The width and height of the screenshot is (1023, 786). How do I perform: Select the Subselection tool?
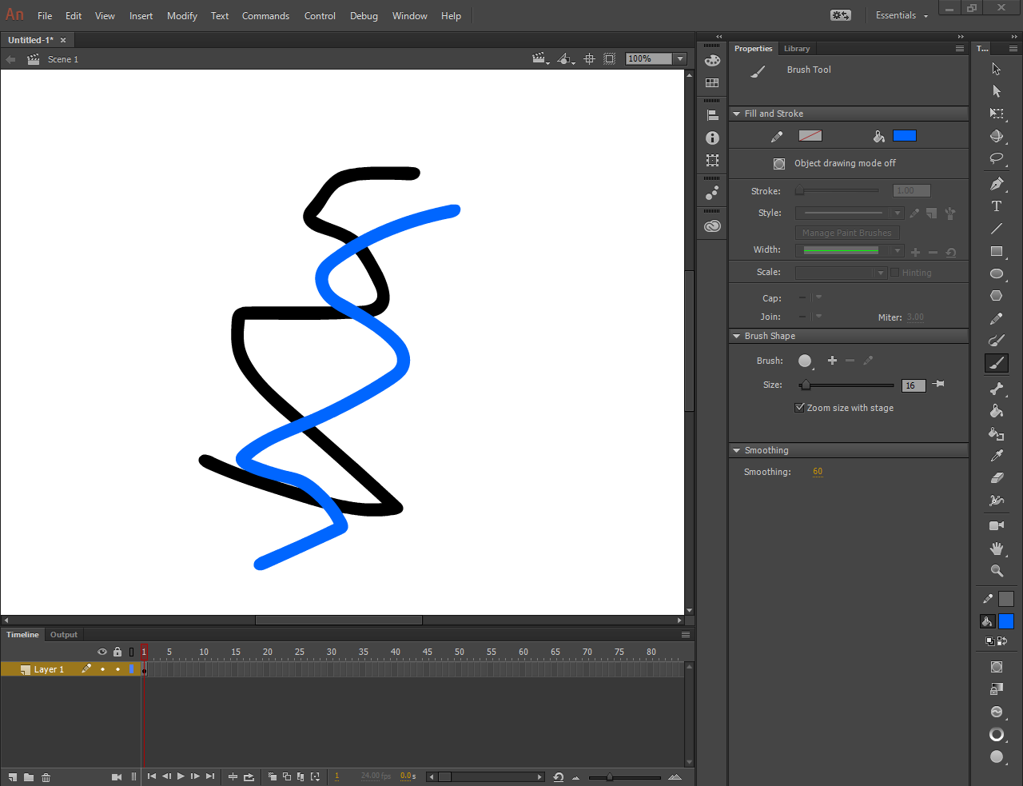pyautogui.click(x=997, y=91)
